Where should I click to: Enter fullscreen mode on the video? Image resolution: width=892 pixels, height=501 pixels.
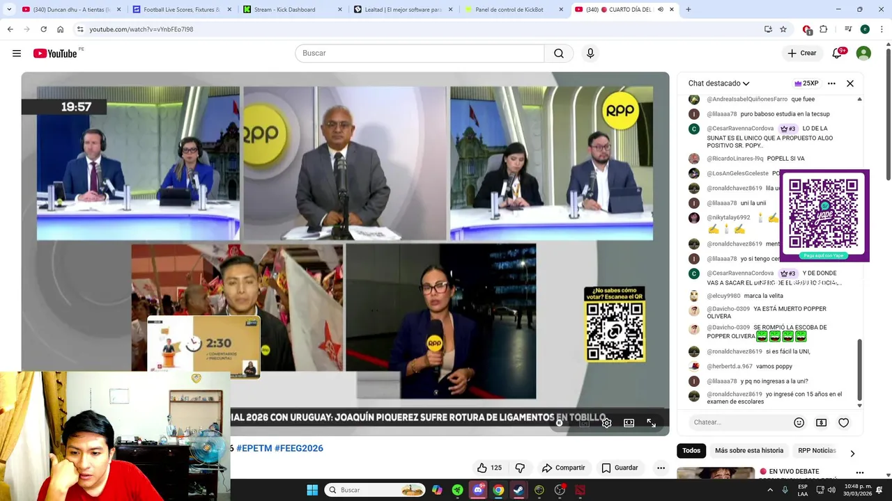(651, 422)
